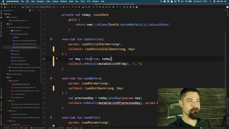This screenshot has height=129, width=229.
Task: Open HorizontalCalendarFactory file
Action: 25,44
